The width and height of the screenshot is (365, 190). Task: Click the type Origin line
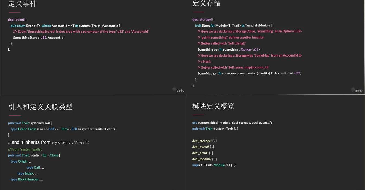coord(21,161)
